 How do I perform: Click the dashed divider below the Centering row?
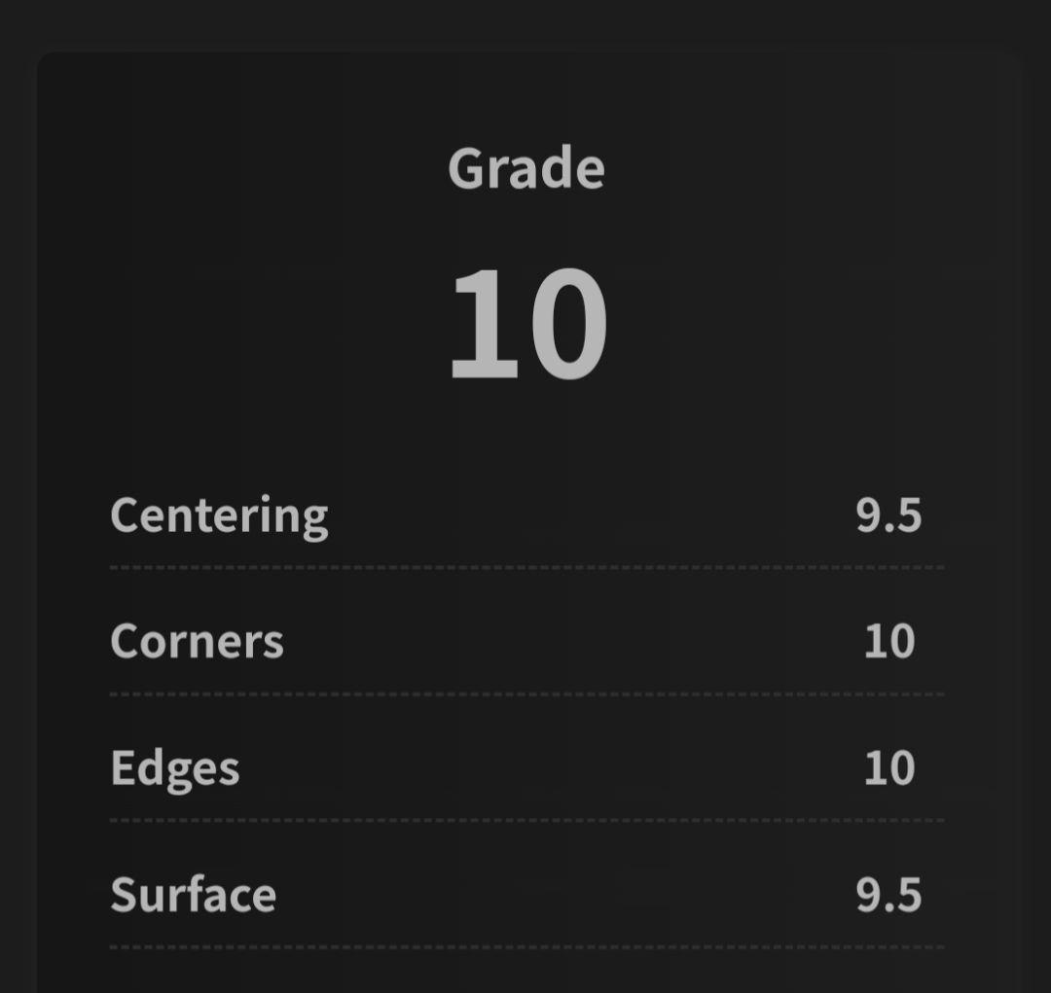pos(525,567)
